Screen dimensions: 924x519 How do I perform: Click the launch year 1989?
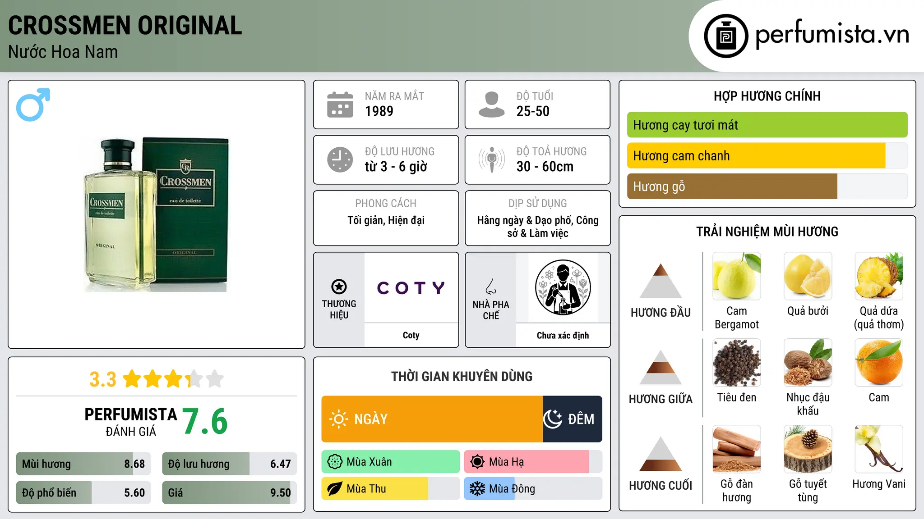click(x=379, y=111)
